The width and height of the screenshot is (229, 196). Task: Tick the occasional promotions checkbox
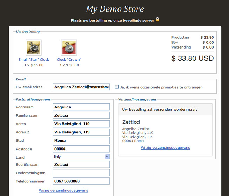[117, 87]
